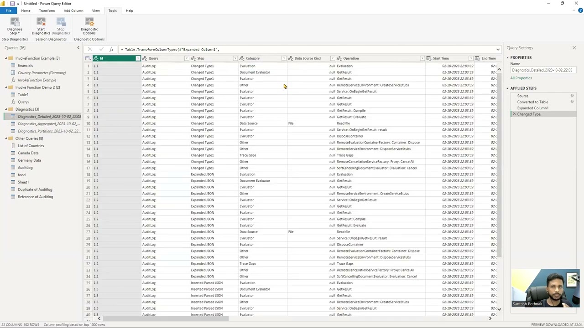
Task: Click the Data Source Kind column header
Action: click(307, 58)
